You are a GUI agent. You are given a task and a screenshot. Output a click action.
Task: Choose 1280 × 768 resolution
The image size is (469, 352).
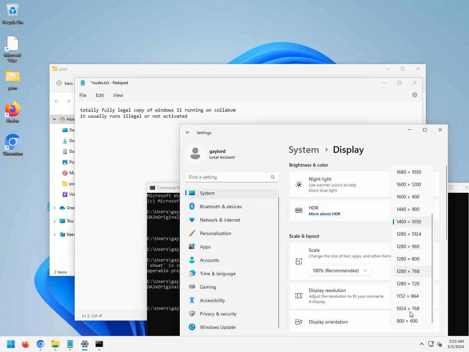pos(412,271)
